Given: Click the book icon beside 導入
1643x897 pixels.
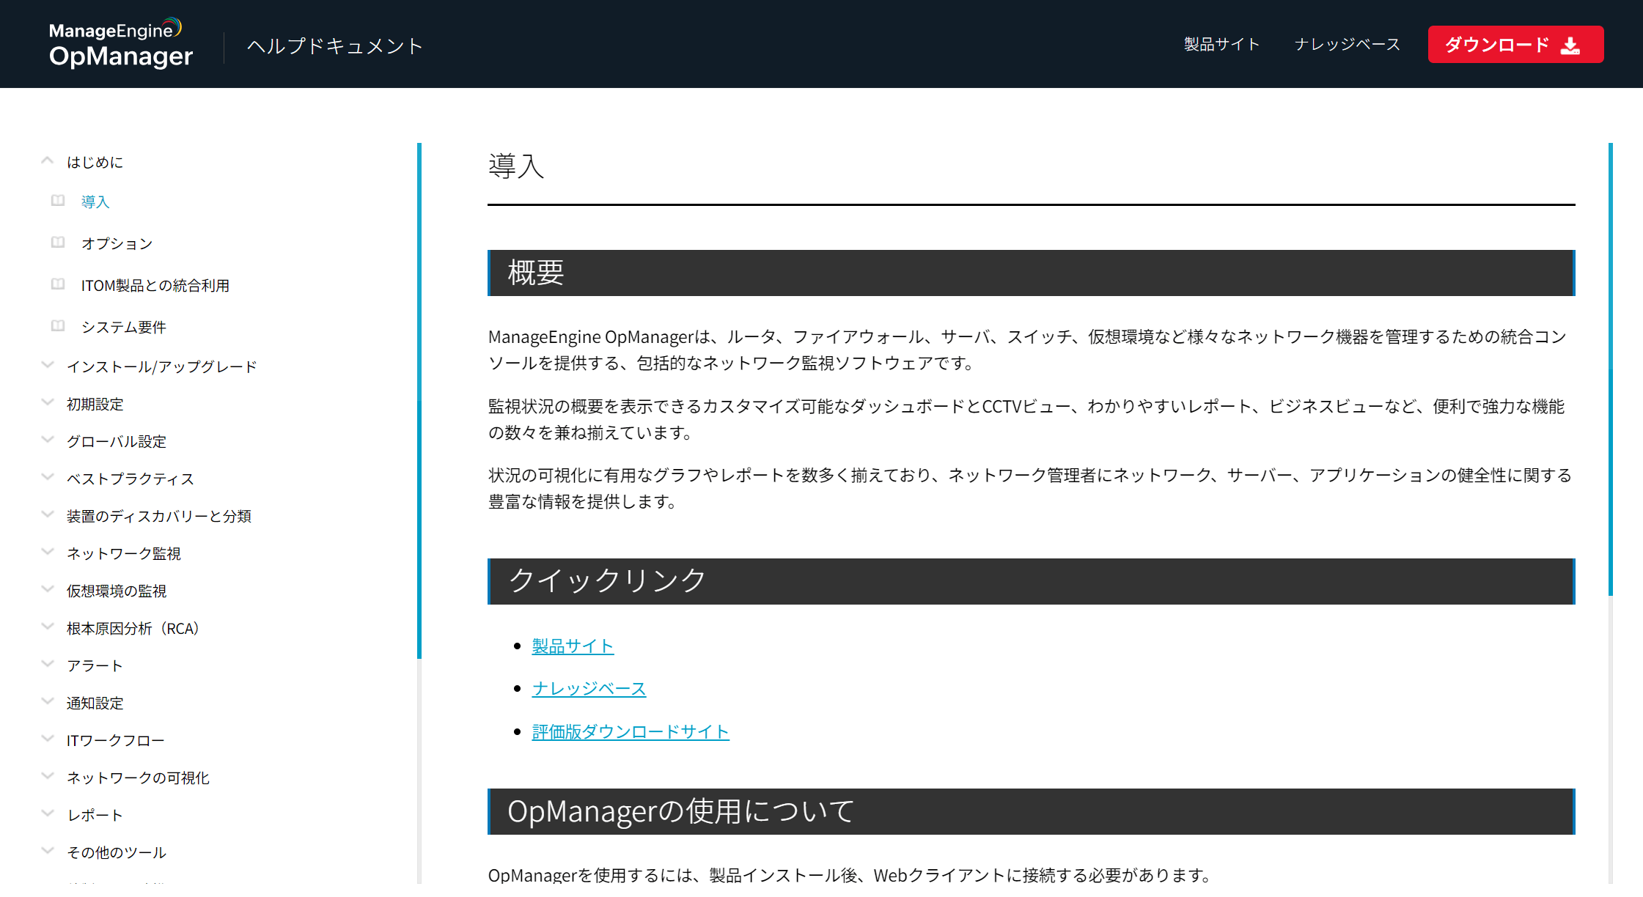Looking at the screenshot, I should click(58, 201).
